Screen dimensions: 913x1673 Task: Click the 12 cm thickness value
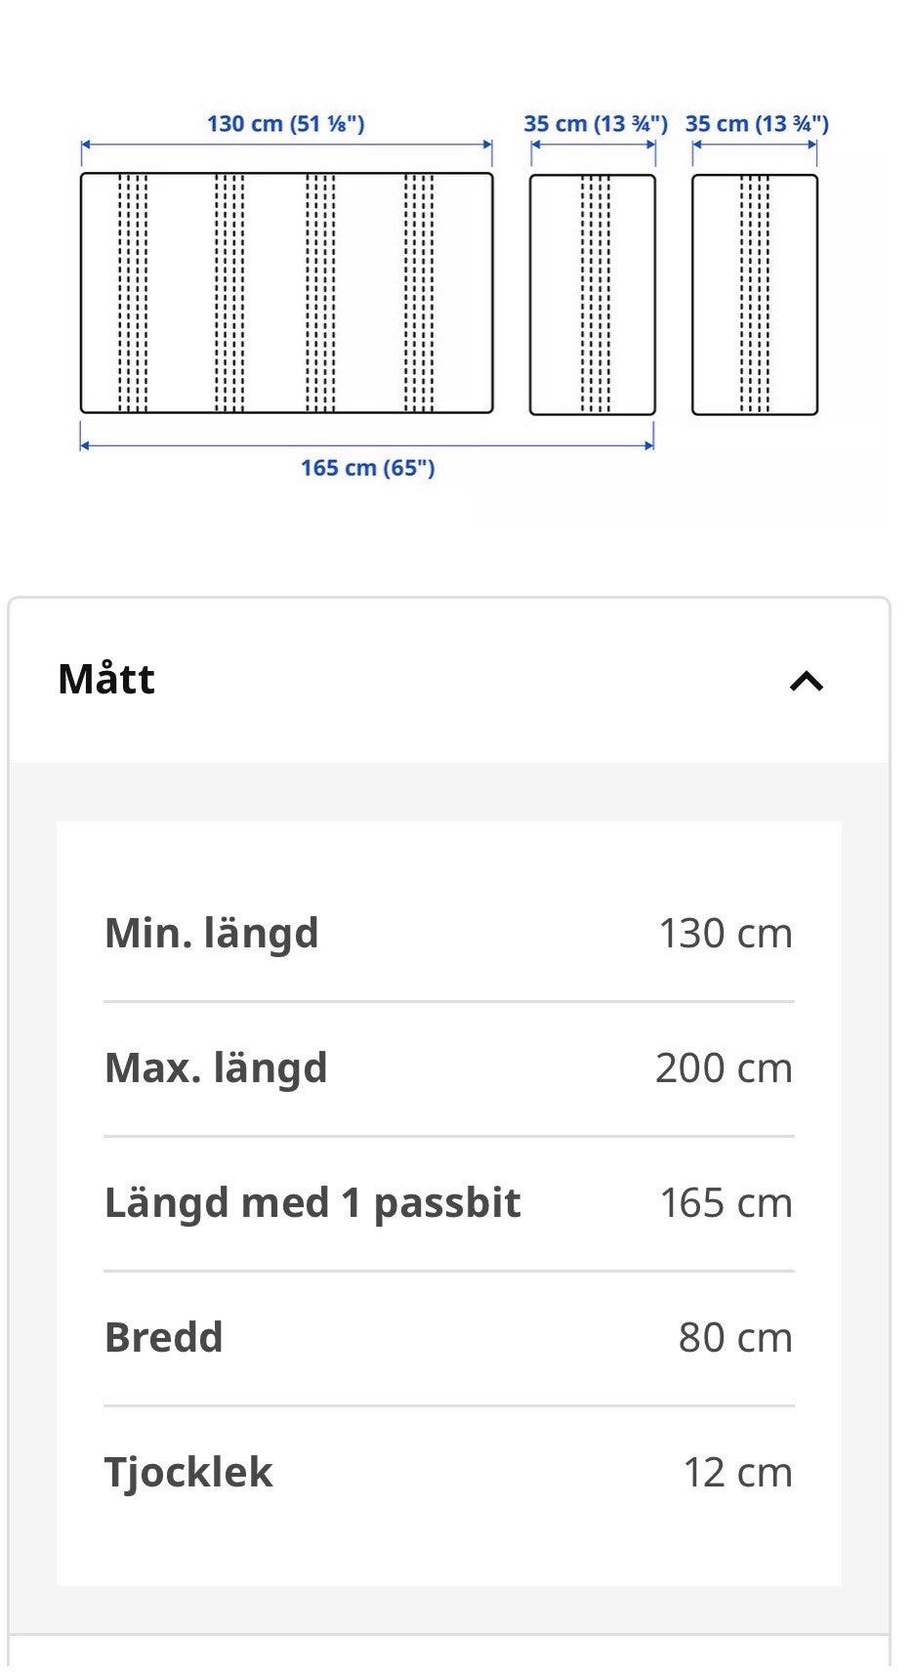pyautogui.click(x=737, y=1472)
